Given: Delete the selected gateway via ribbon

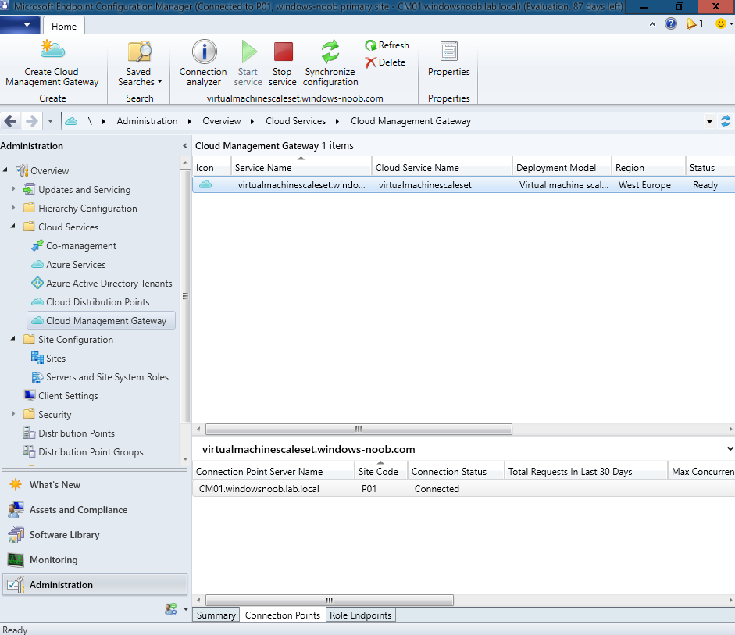Looking at the screenshot, I should tap(385, 62).
